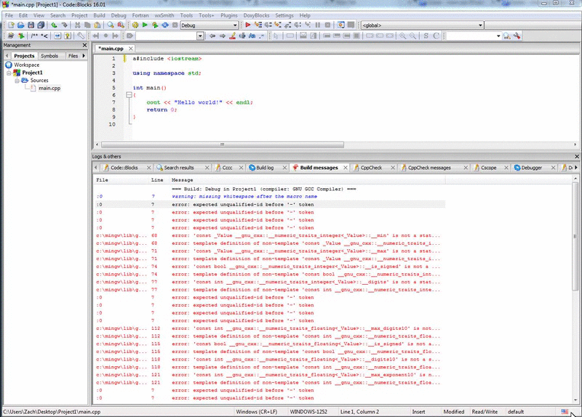
Task: Toggle highlight with marker pen icon
Action: click(x=232, y=36)
